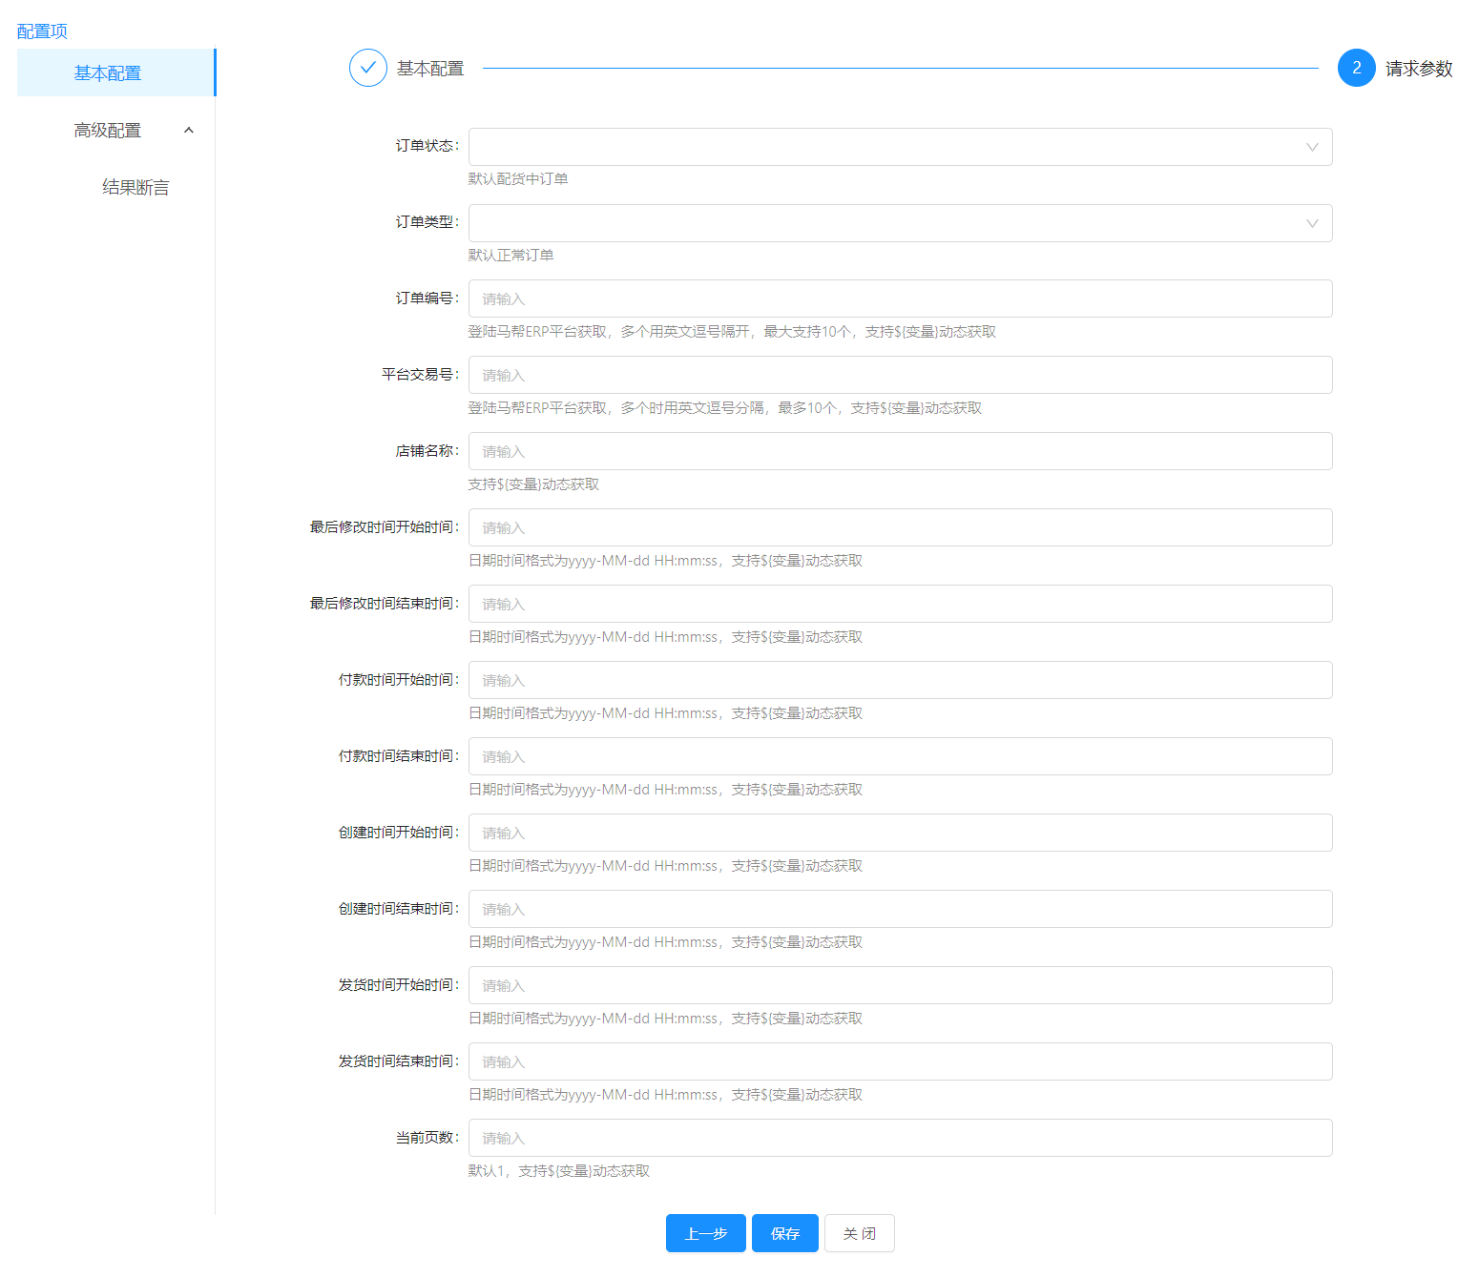The width and height of the screenshot is (1479, 1277).
Task: Select 基本配置 in the sidebar
Action: pos(108,73)
